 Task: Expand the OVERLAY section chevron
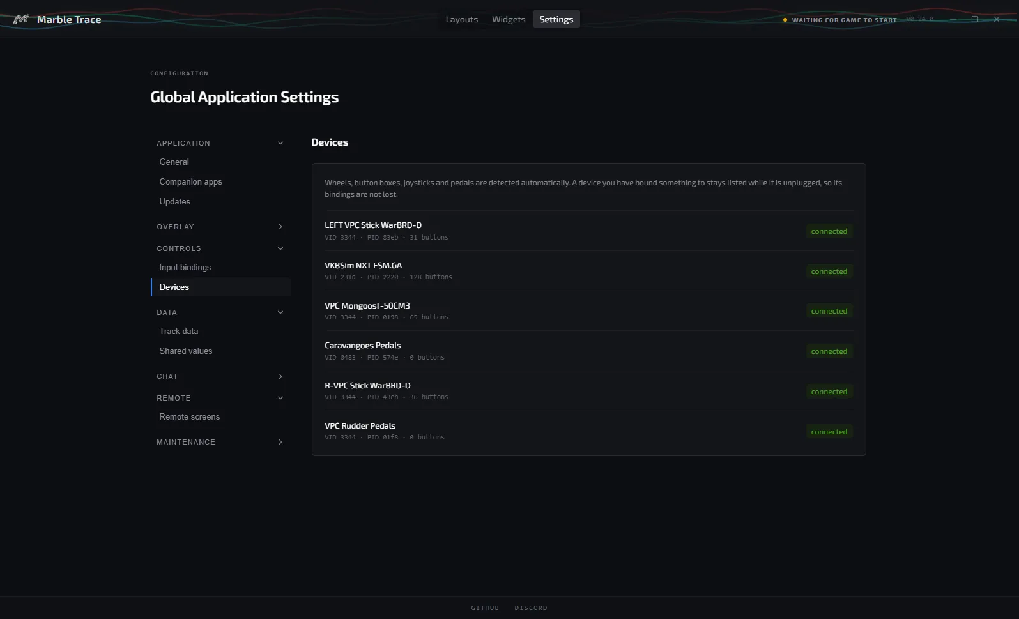[280, 227]
